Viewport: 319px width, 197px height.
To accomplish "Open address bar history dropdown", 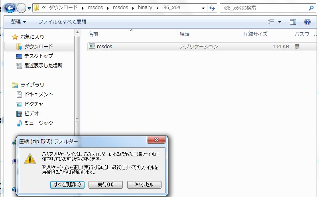I will [203, 8].
